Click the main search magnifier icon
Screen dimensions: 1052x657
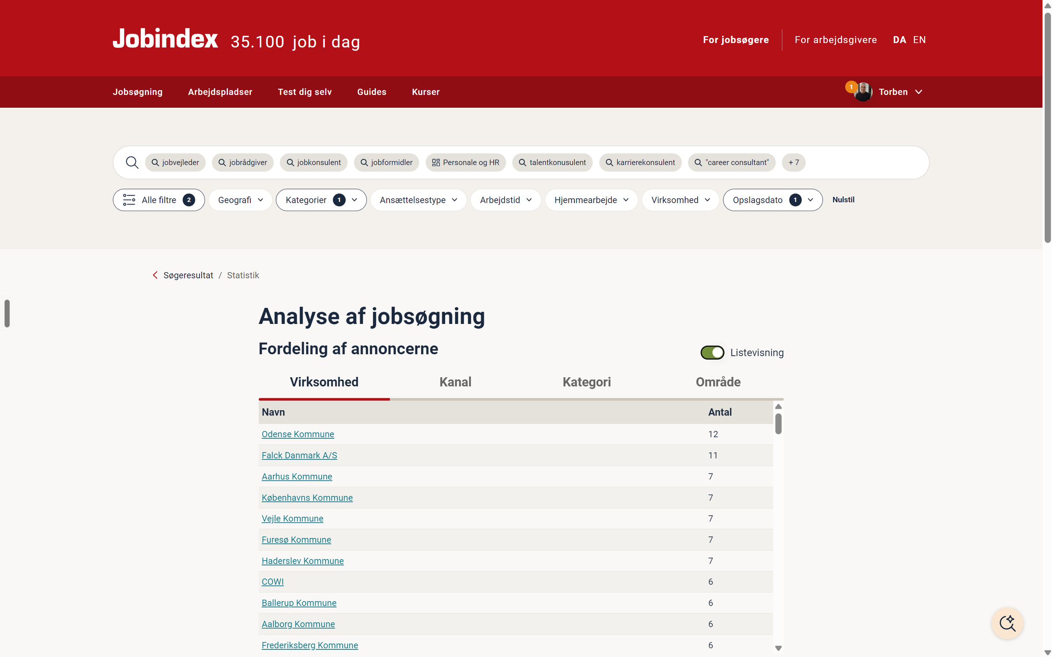(132, 162)
